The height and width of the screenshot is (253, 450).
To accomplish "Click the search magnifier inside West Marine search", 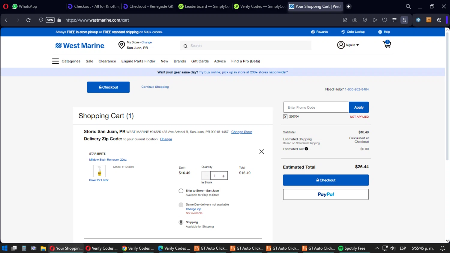I will tap(185, 46).
